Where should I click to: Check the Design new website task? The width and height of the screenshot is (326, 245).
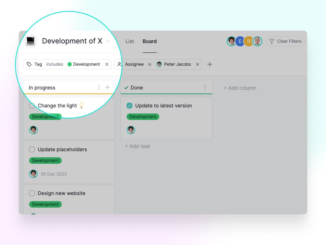(32, 193)
